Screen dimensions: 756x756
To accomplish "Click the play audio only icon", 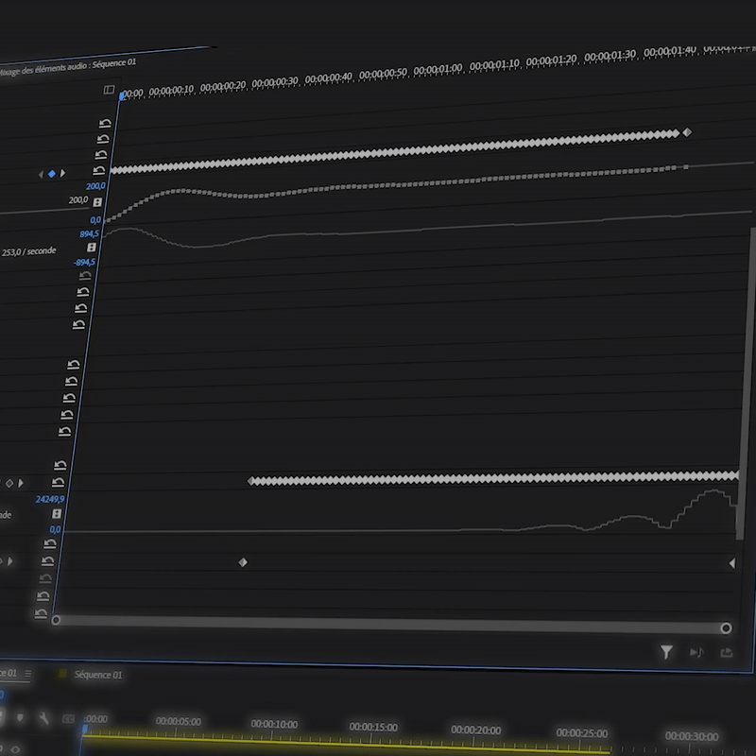I will point(696,652).
